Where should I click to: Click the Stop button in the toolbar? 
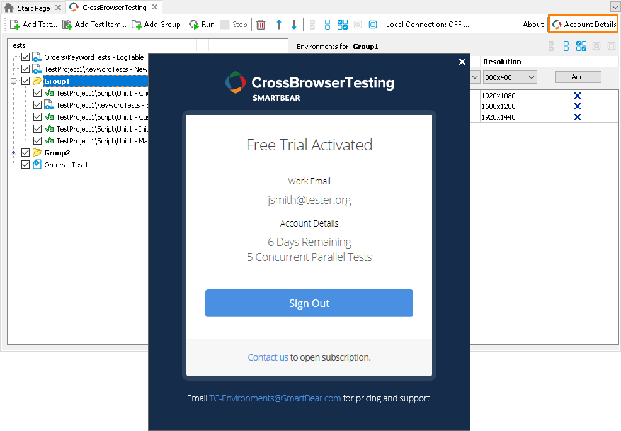click(234, 25)
